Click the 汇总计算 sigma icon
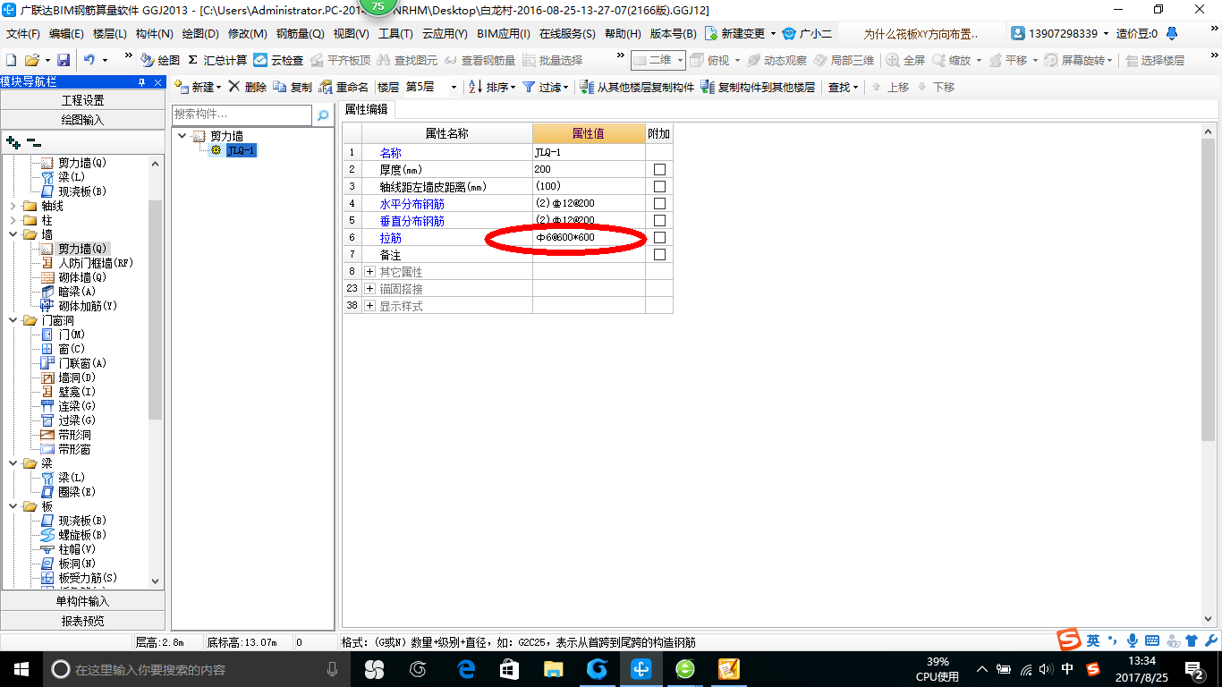The image size is (1222, 687). [192, 60]
